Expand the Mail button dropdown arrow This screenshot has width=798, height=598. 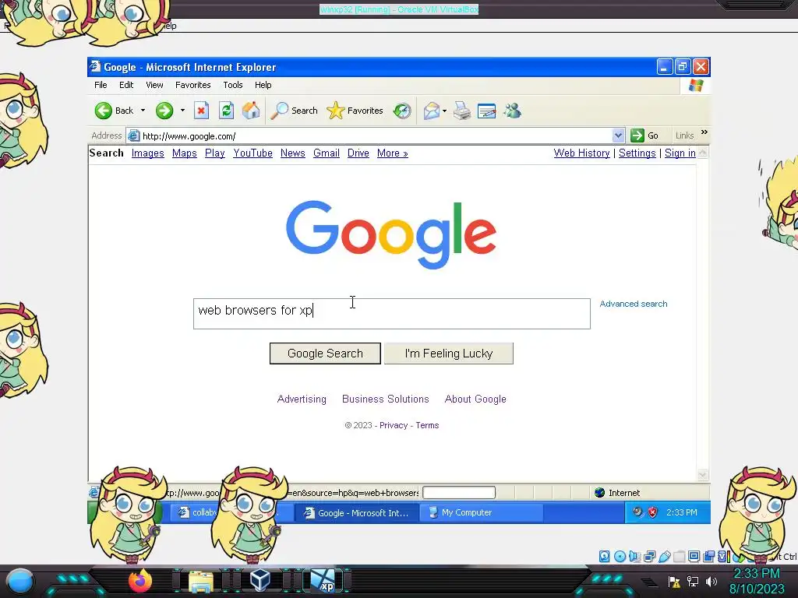tap(444, 111)
